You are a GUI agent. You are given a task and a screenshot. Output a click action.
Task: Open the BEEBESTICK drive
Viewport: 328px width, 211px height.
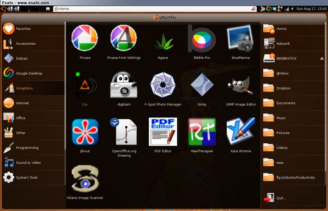pyautogui.click(x=291, y=58)
